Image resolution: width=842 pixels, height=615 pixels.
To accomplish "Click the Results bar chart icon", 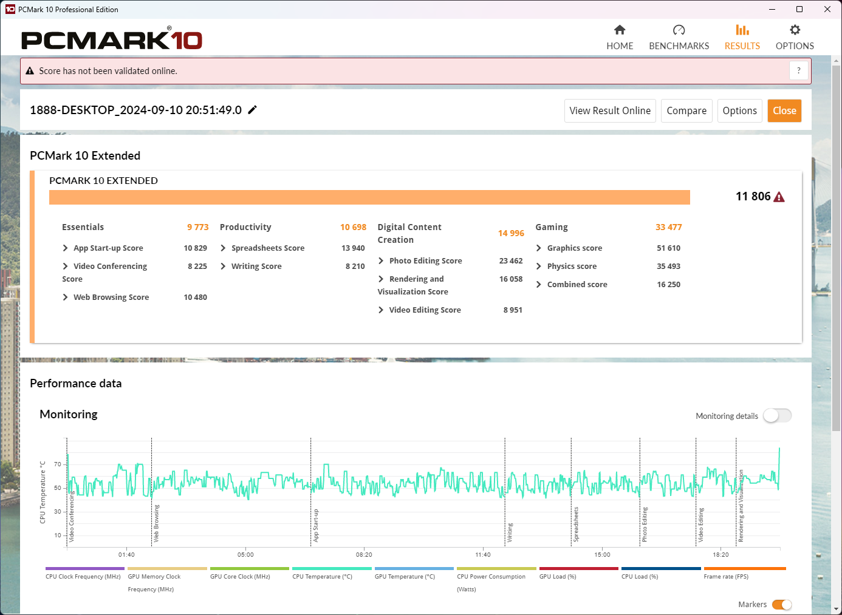I will tap(742, 30).
